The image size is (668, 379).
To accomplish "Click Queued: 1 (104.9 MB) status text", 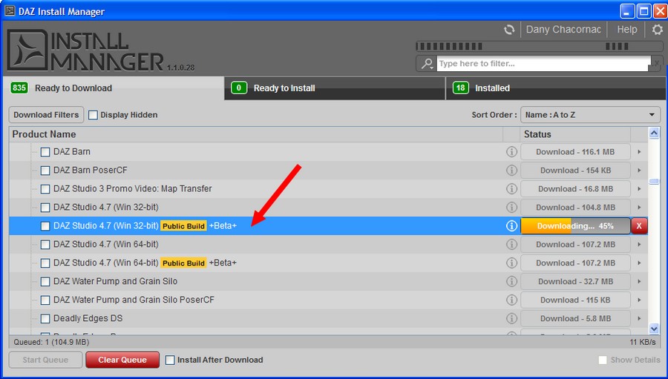I will (51, 342).
